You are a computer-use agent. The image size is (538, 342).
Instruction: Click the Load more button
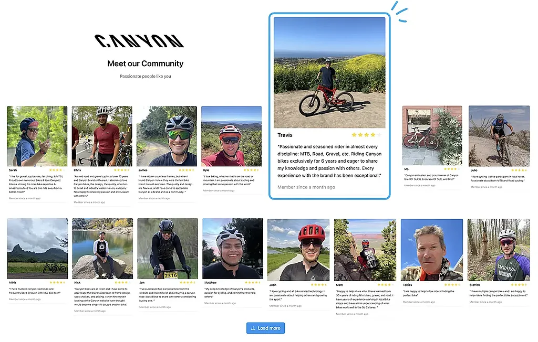265,328
